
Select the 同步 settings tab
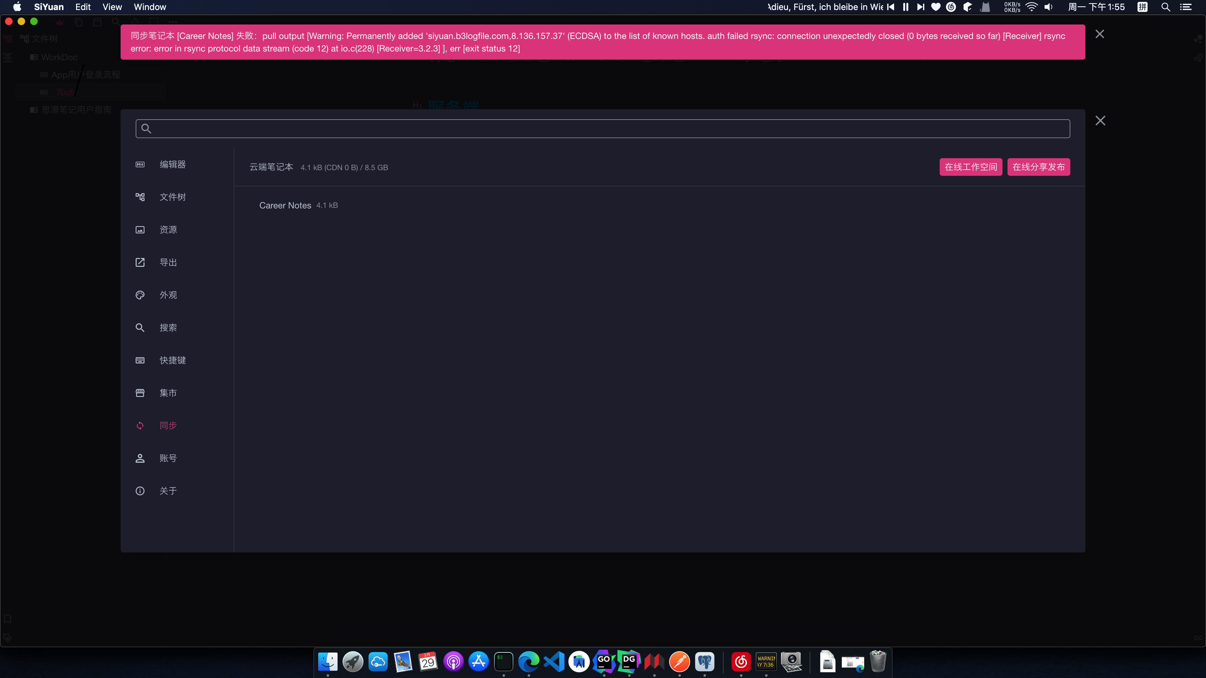pos(177,425)
